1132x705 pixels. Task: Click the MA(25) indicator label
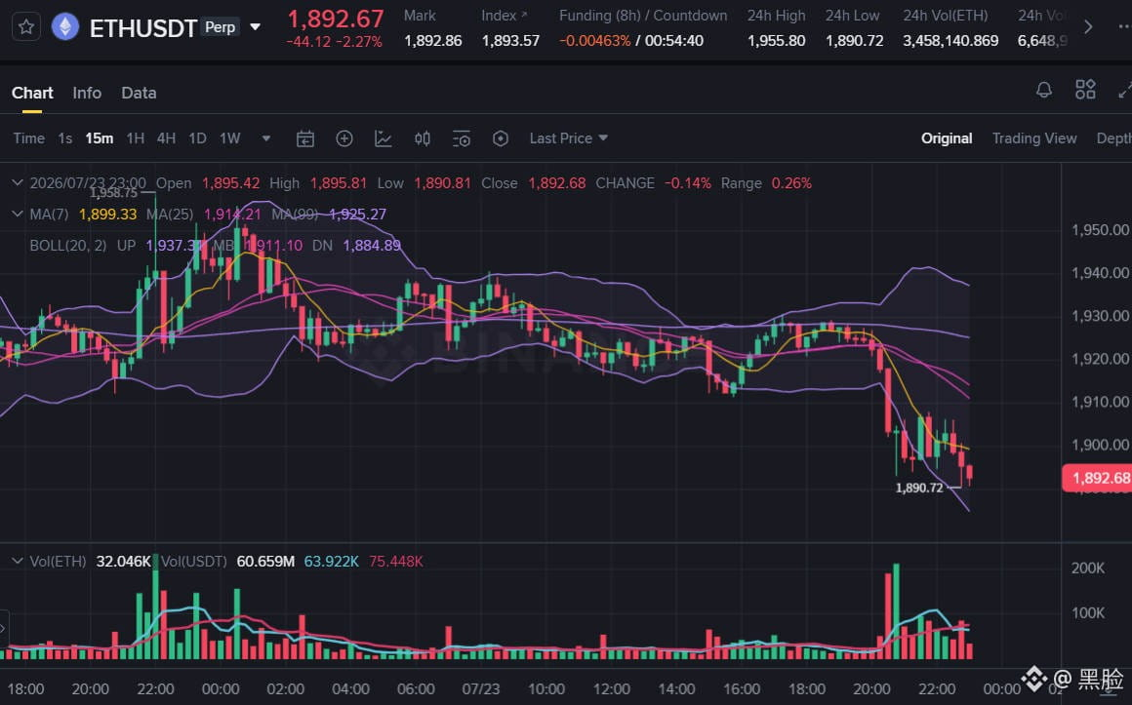click(x=169, y=215)
